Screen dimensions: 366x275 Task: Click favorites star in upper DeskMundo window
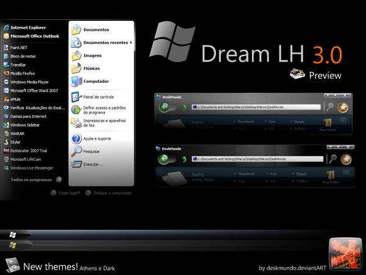tap(343, 108)
